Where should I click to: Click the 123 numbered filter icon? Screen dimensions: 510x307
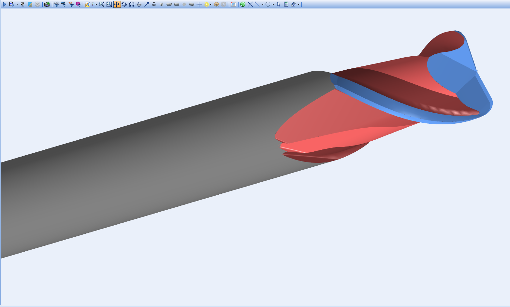(56, 4)
